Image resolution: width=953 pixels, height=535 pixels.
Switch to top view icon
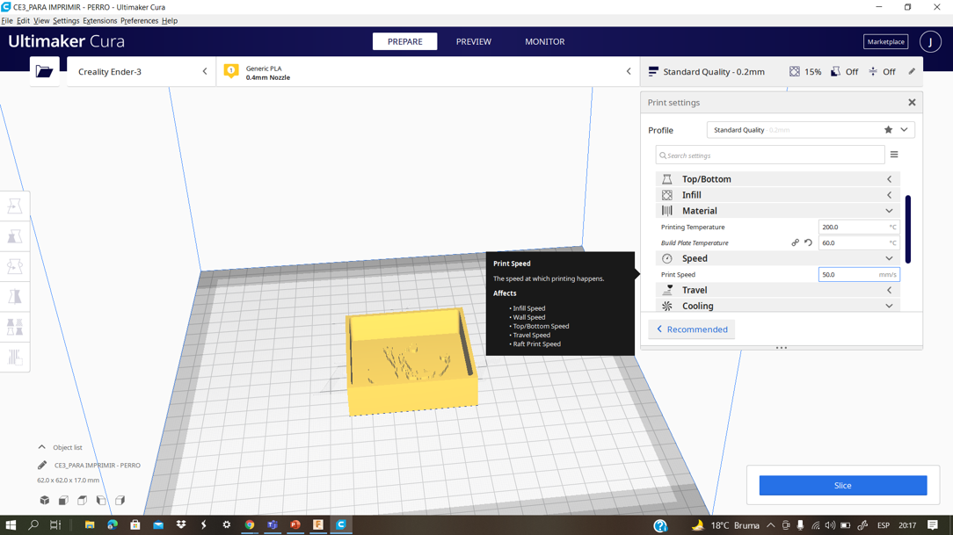(x=82, y=501)
